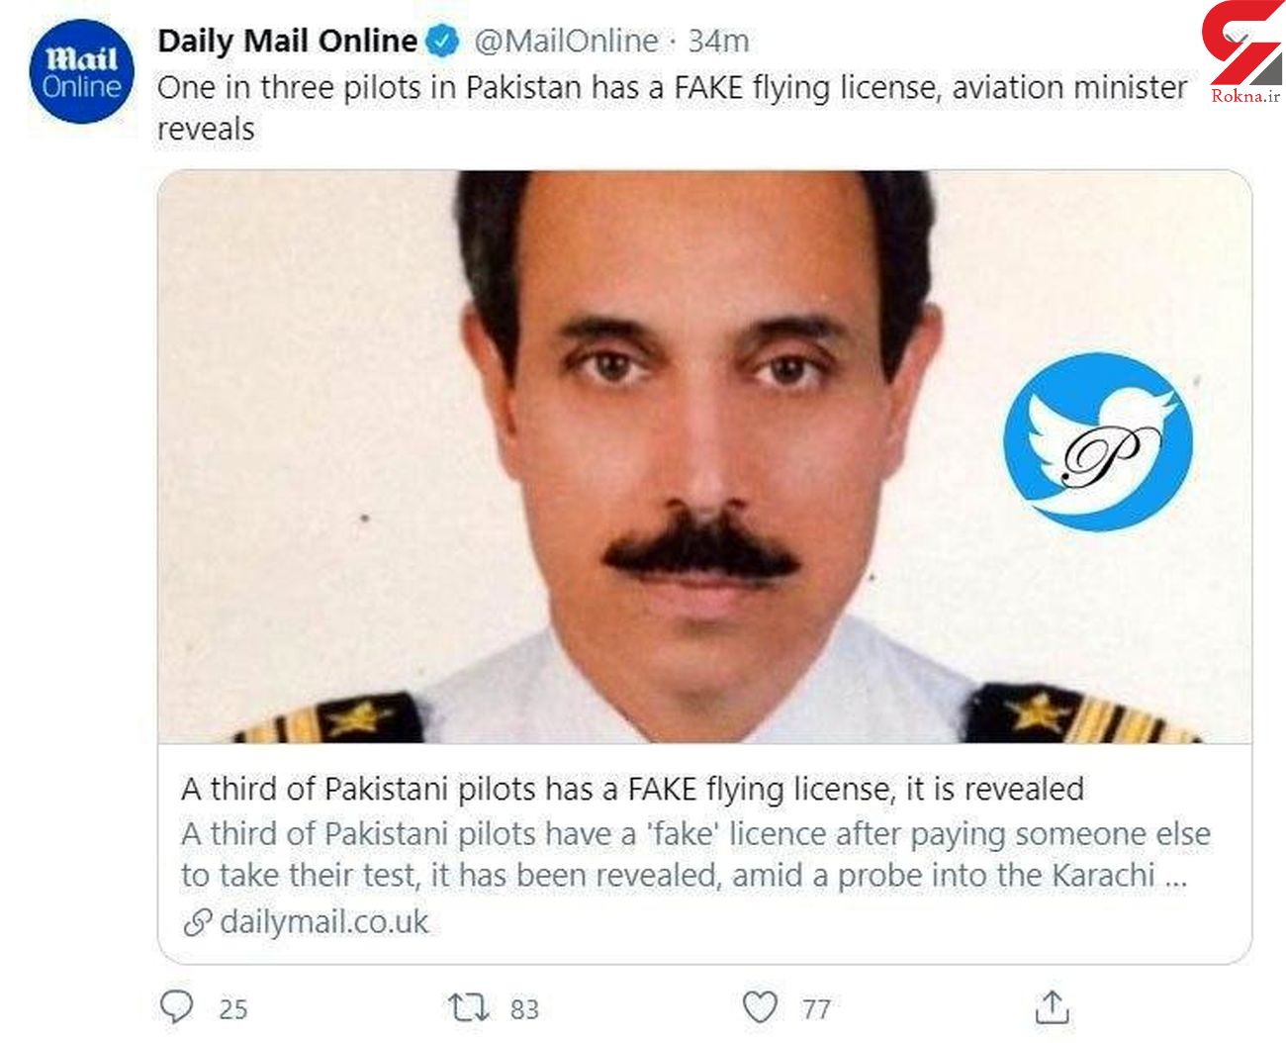1286x1043 pixels.
Task: Share tweet via the upload icon
Action: (1052, 1007)
